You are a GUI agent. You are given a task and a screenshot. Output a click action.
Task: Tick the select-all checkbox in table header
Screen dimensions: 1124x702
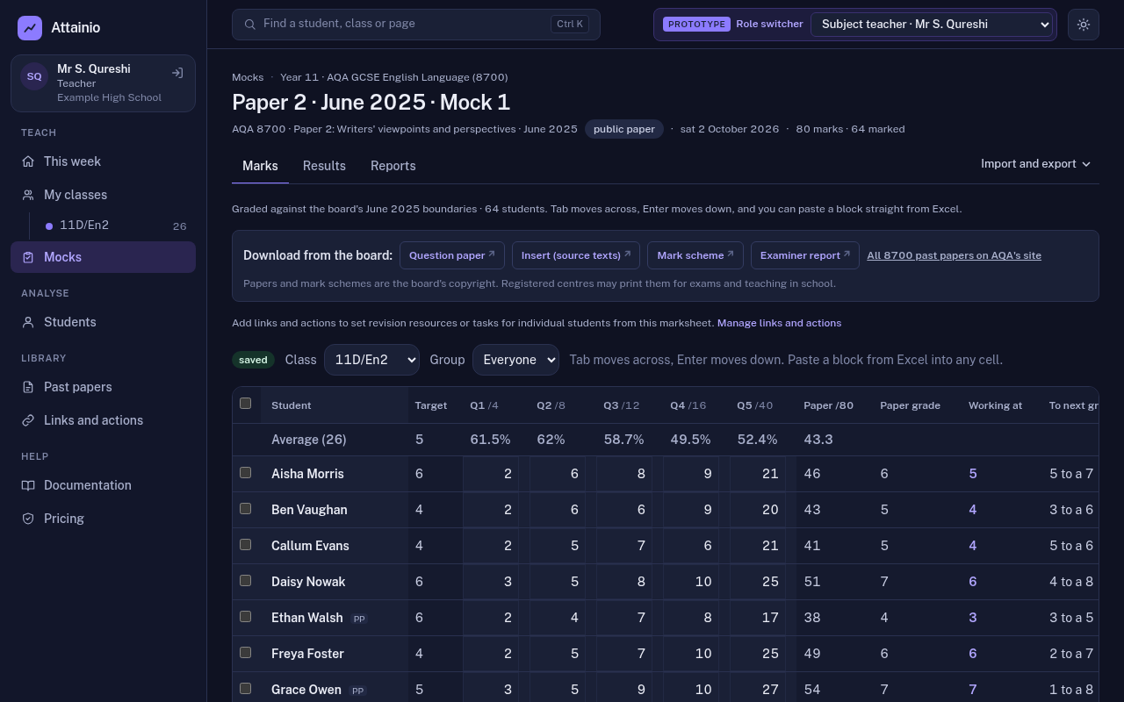(246, 404)
